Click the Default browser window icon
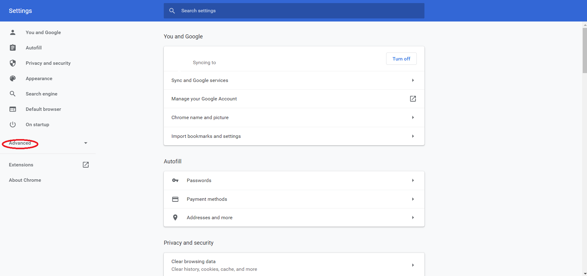The image size is (587, 276). pyautogui.click(x=13, y=109)
